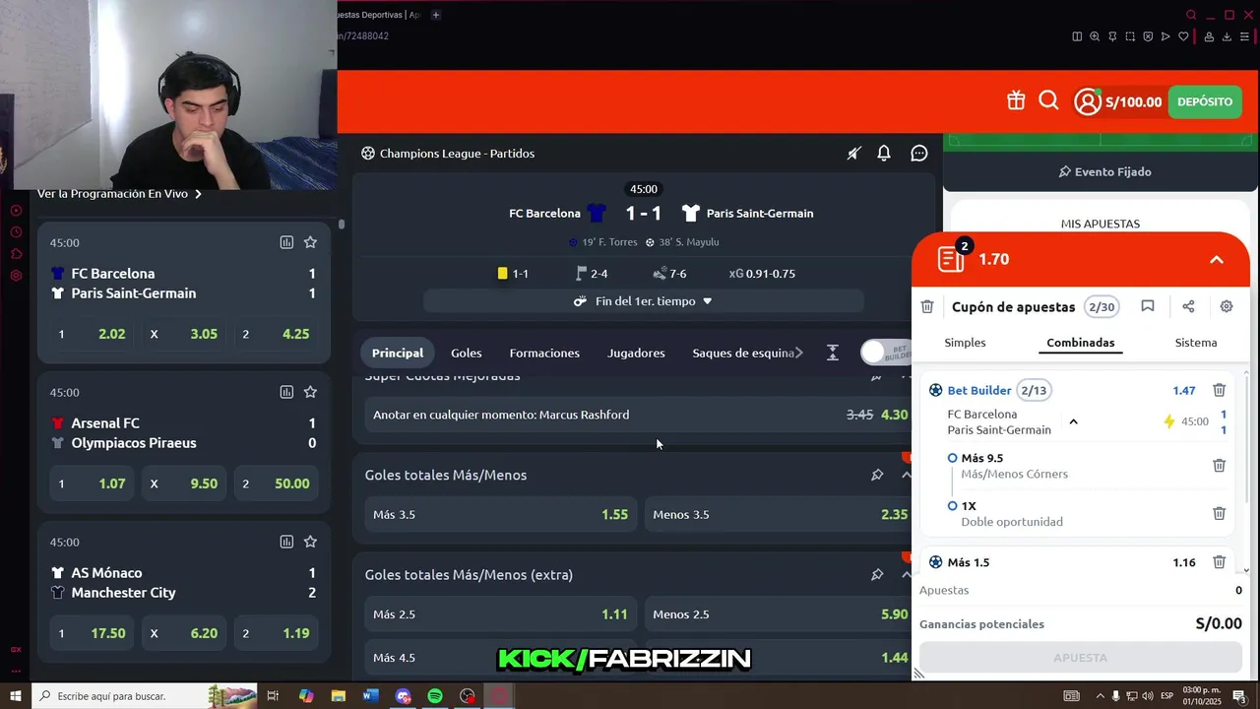Open File Explorer from the taskbar
The height and width of the screenshot is (709, 1260).
click(x=339, y=696)
